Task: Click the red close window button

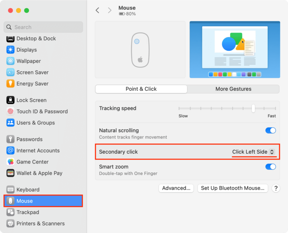Action: tap(10, 11)
